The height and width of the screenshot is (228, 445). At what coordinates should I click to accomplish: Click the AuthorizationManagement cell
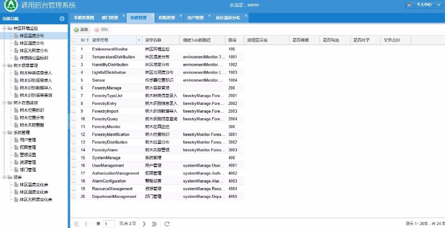116,173
